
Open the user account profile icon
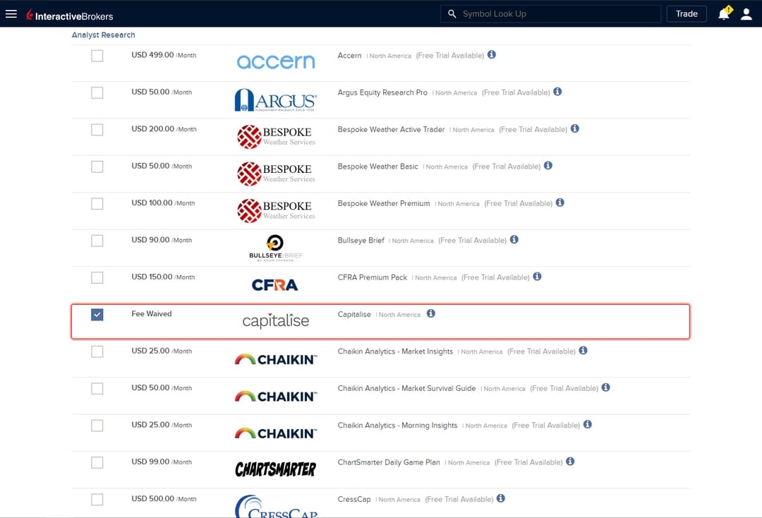tap(746, 14)
